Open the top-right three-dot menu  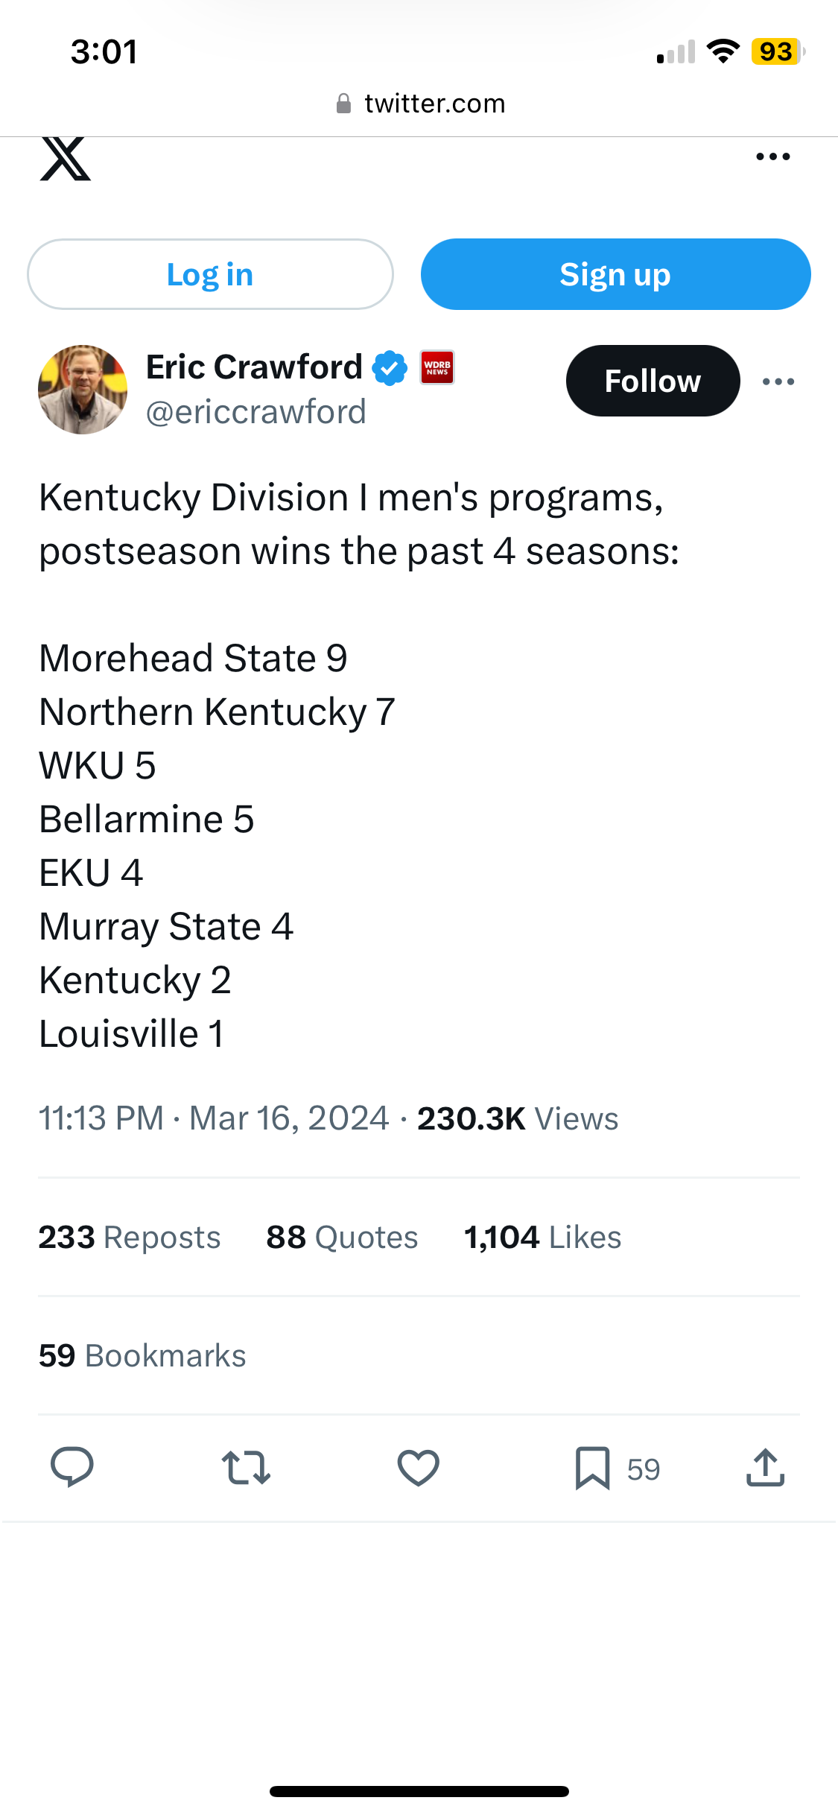772,156
